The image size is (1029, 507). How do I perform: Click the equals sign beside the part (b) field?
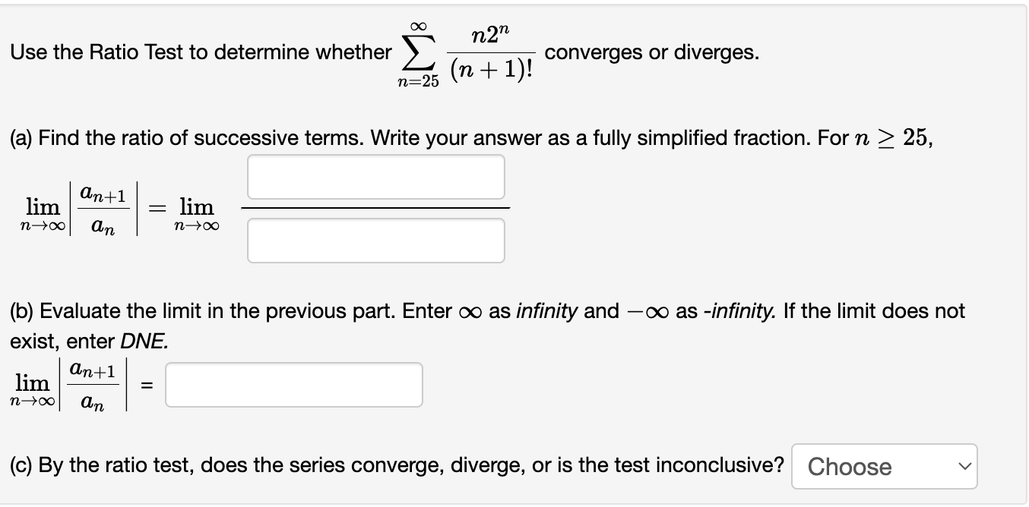(x=148, y=385)
